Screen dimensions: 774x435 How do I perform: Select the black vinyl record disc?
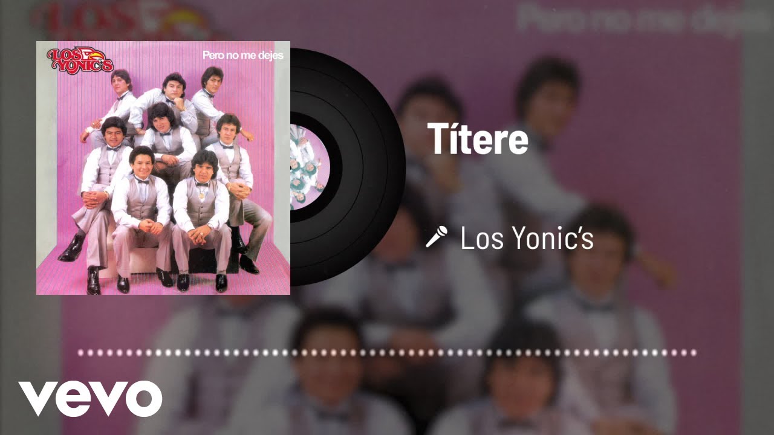[x=348, y=167]
